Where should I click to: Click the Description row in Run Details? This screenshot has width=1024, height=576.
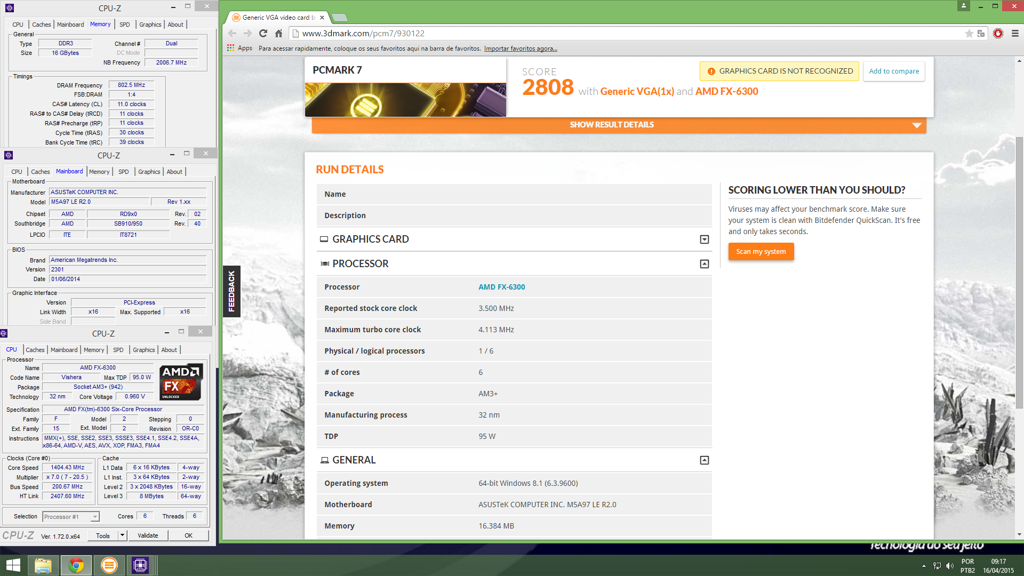(514, 215)
